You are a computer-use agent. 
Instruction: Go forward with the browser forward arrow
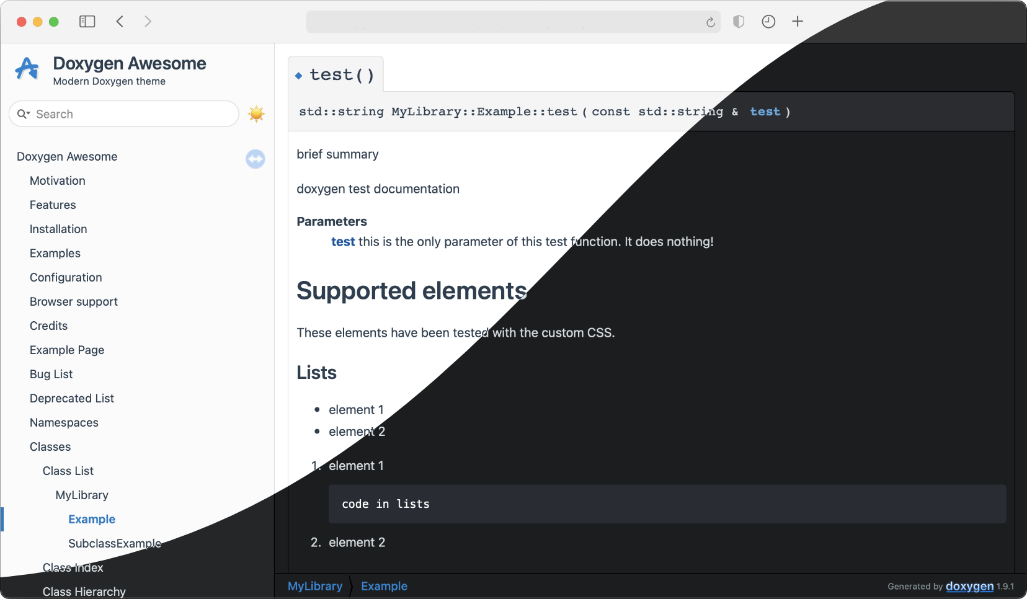click(148, 22)
